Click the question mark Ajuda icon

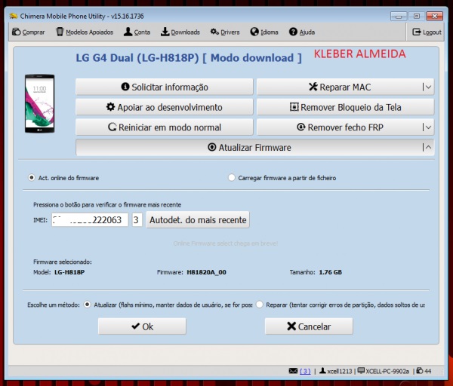pyautogui.click(x=293, y=32)
